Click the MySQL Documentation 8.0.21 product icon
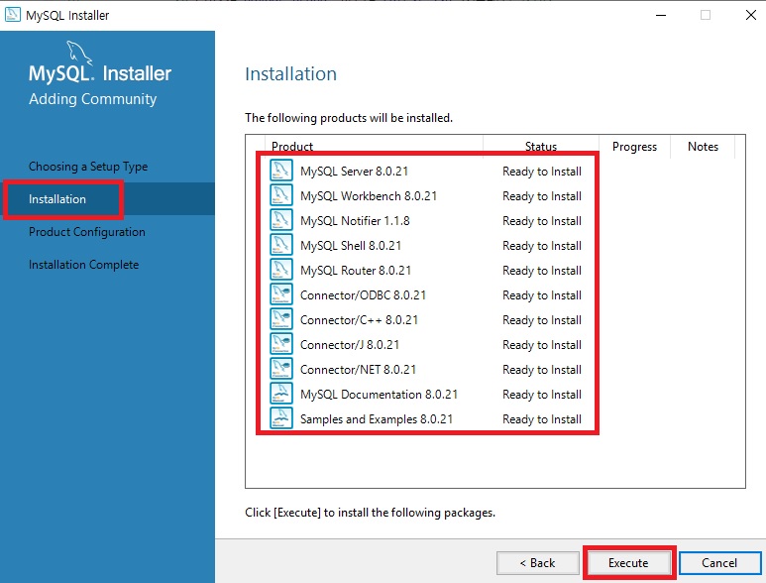 [281, 394]
